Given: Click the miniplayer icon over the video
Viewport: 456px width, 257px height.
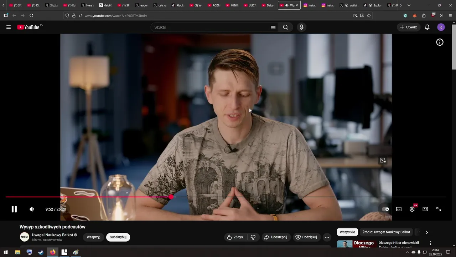Looking at the screenshot, I should [x=383, y=160].
